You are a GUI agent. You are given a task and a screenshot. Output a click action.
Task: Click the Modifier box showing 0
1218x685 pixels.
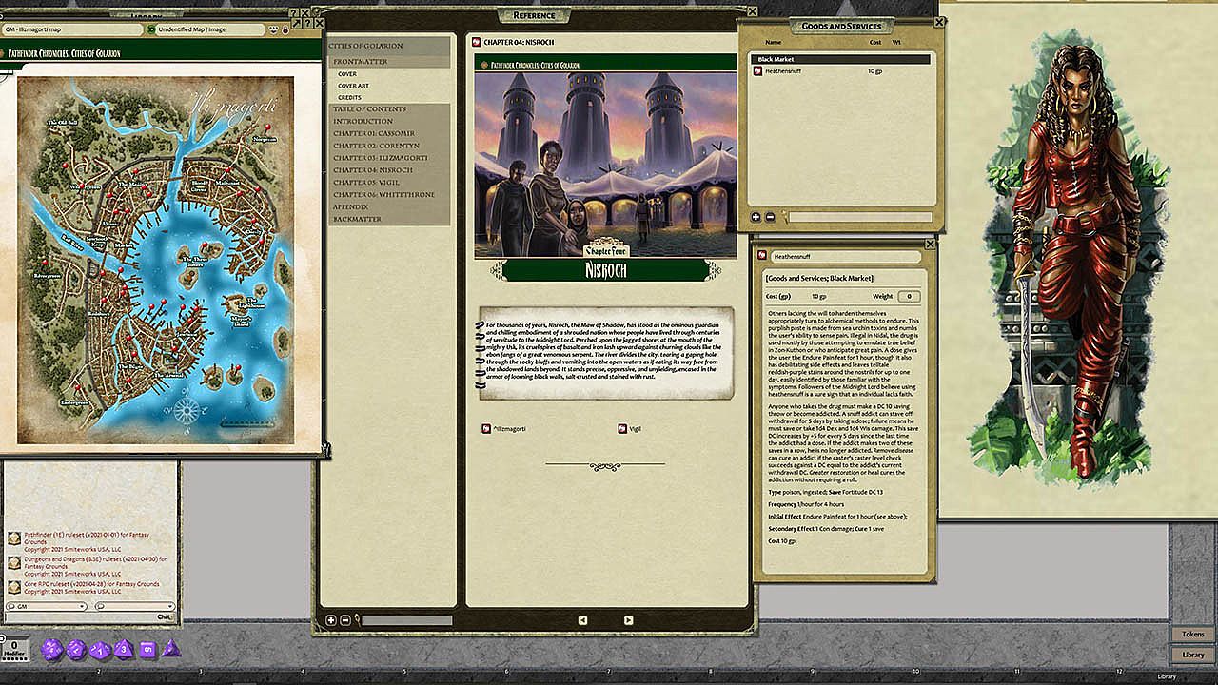(x=14, y=649)
